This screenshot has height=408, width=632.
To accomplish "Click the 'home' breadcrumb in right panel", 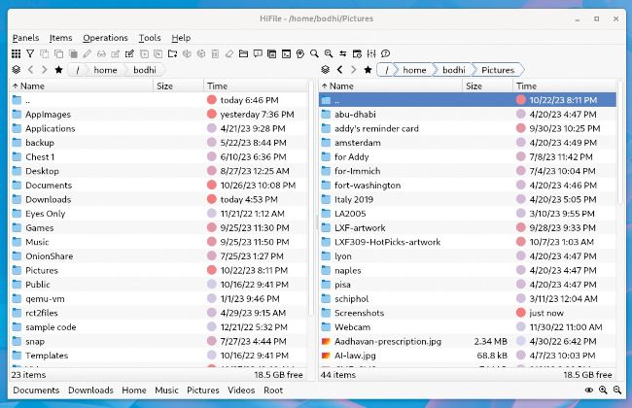I will pyautogui.click(x=415, y=70).
